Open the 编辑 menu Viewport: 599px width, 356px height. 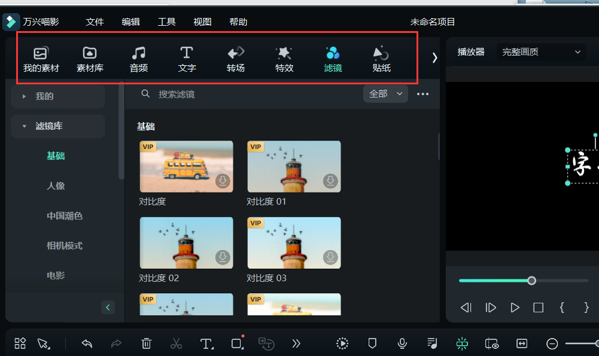pos(130,22)
